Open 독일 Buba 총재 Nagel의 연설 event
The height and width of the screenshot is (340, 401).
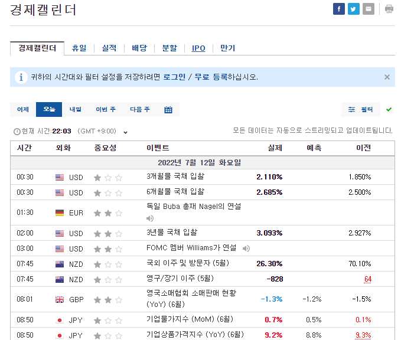point(194,206)
